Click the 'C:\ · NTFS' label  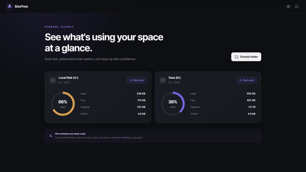64,83
